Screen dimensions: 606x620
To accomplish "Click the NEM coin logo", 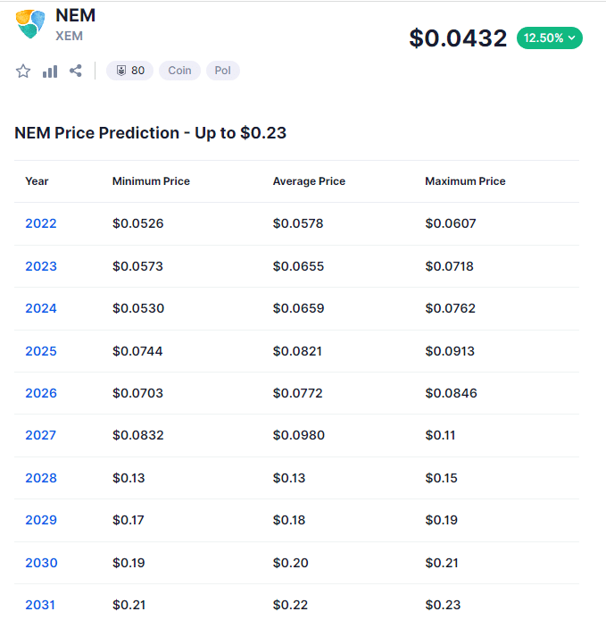I will [x=30, y=24].
